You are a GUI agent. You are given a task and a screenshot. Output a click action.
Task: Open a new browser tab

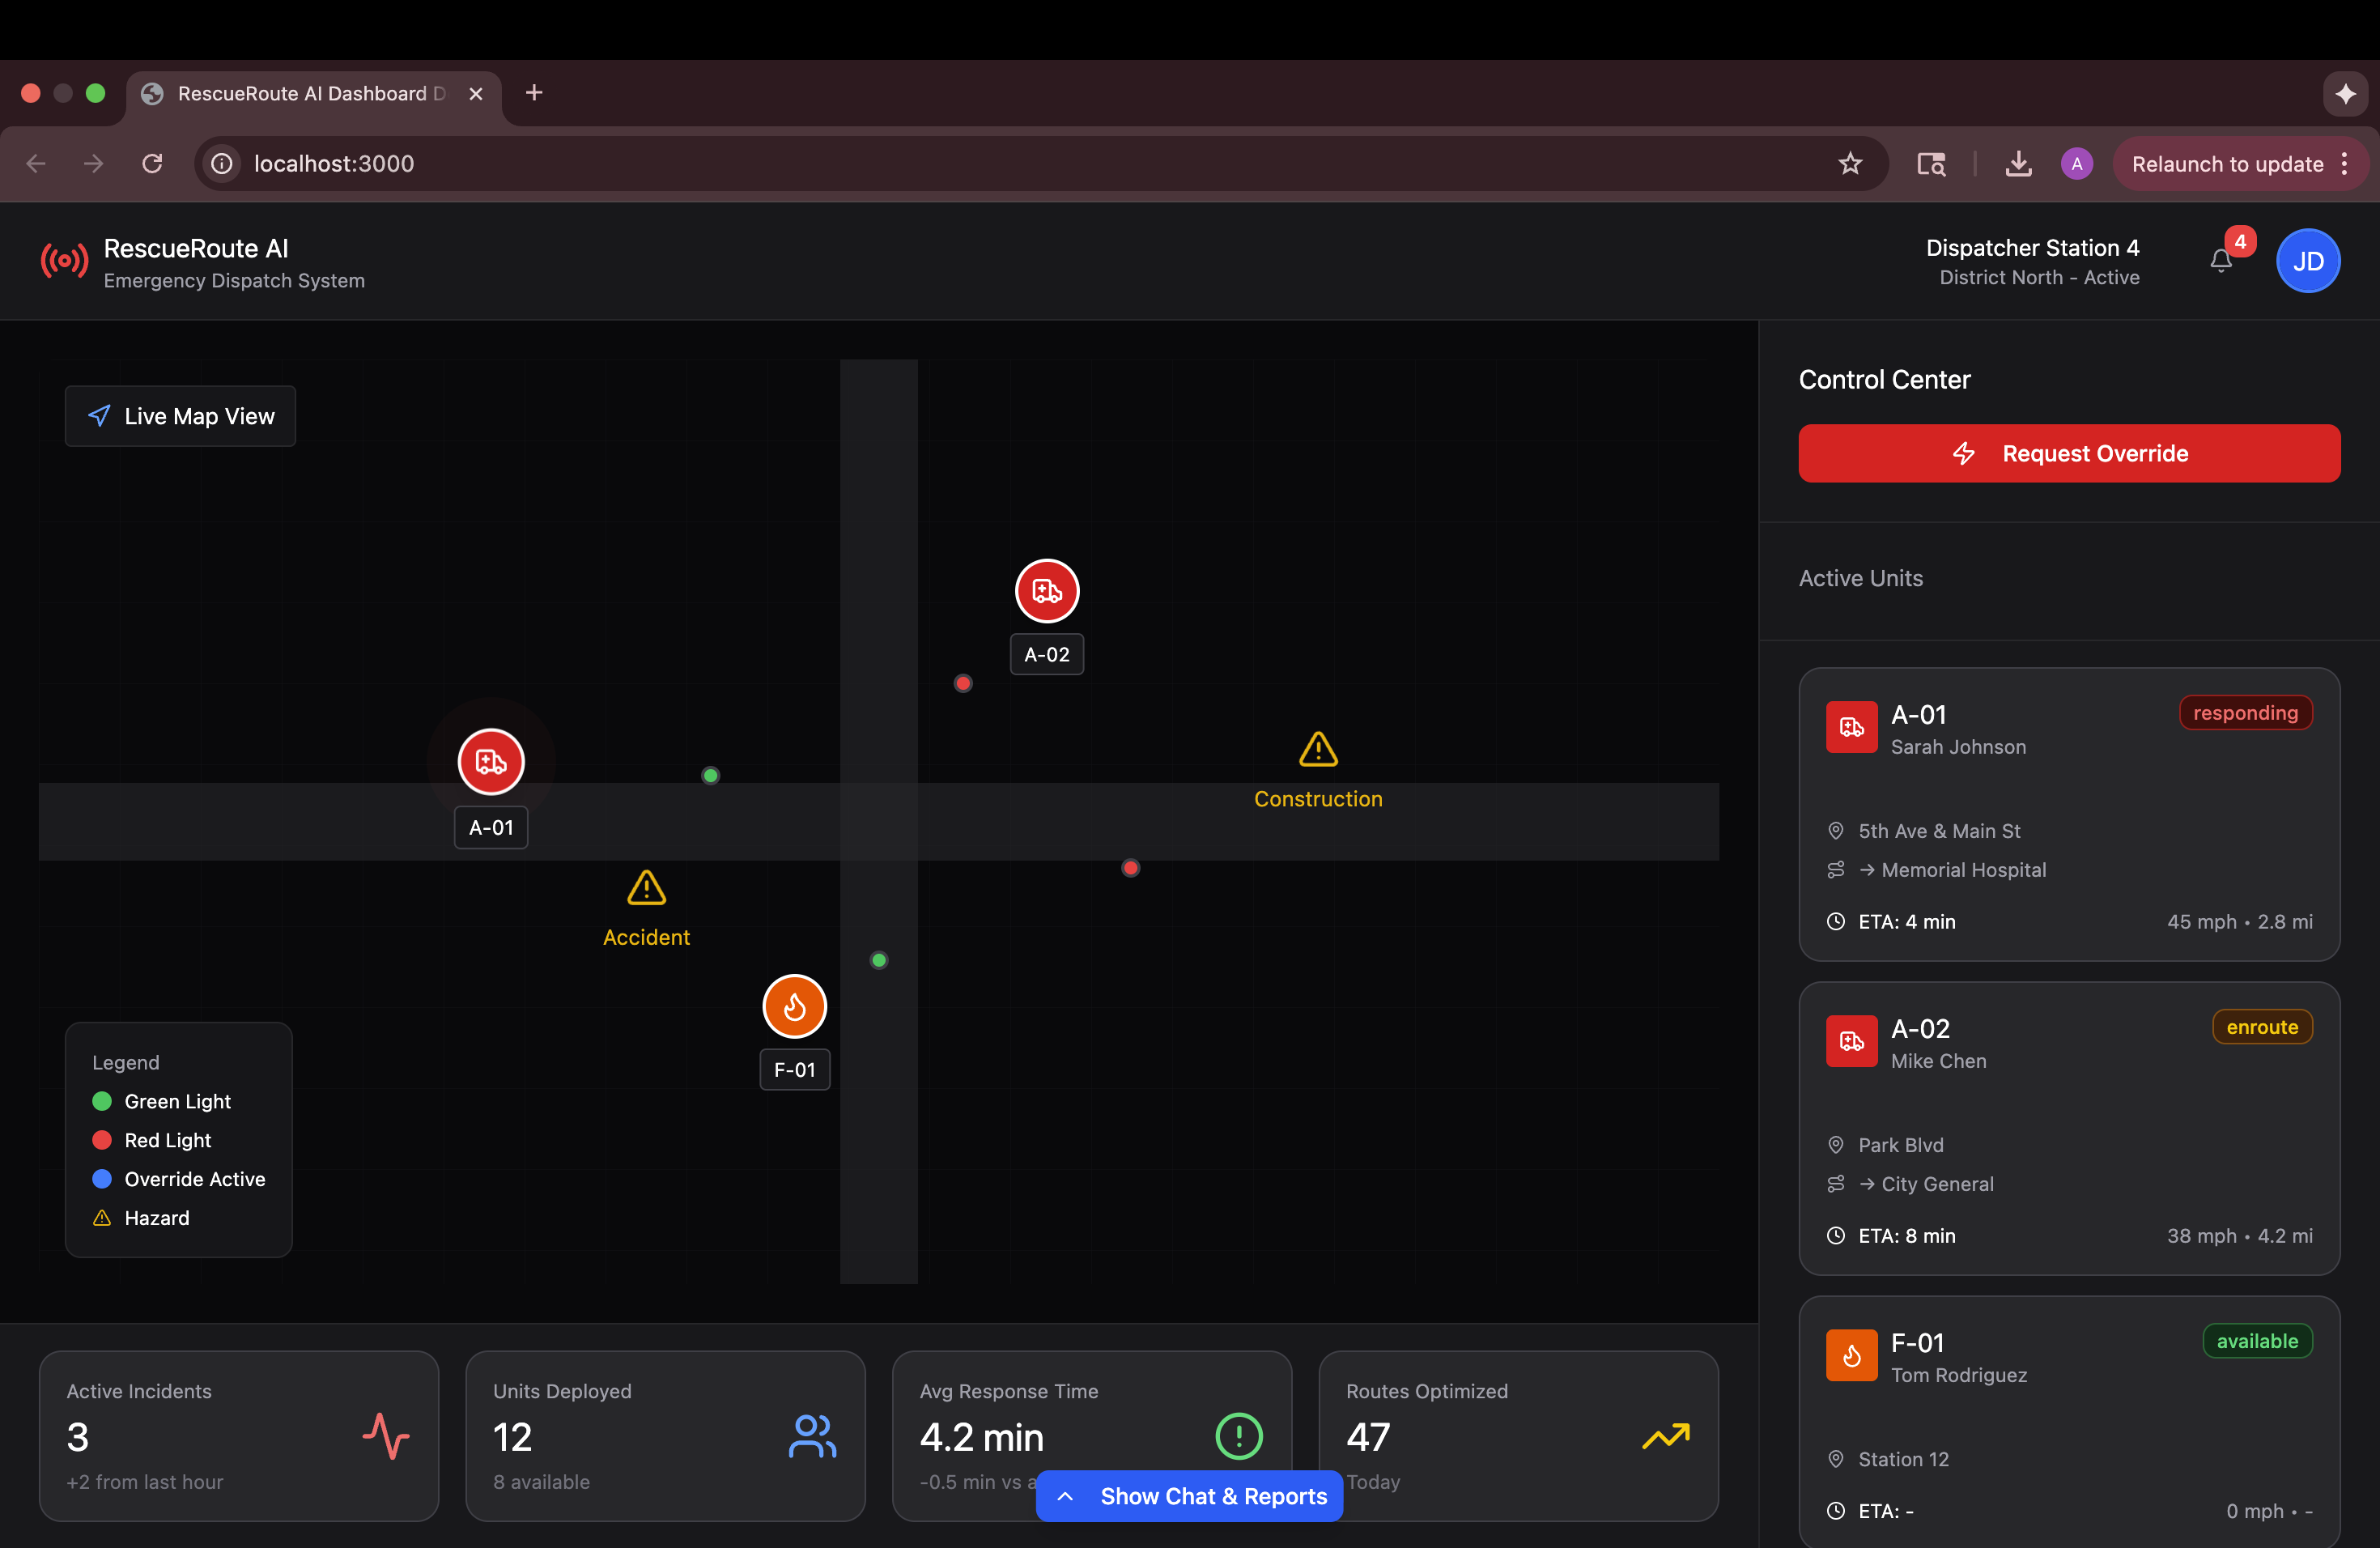click(x=534, y=93)
